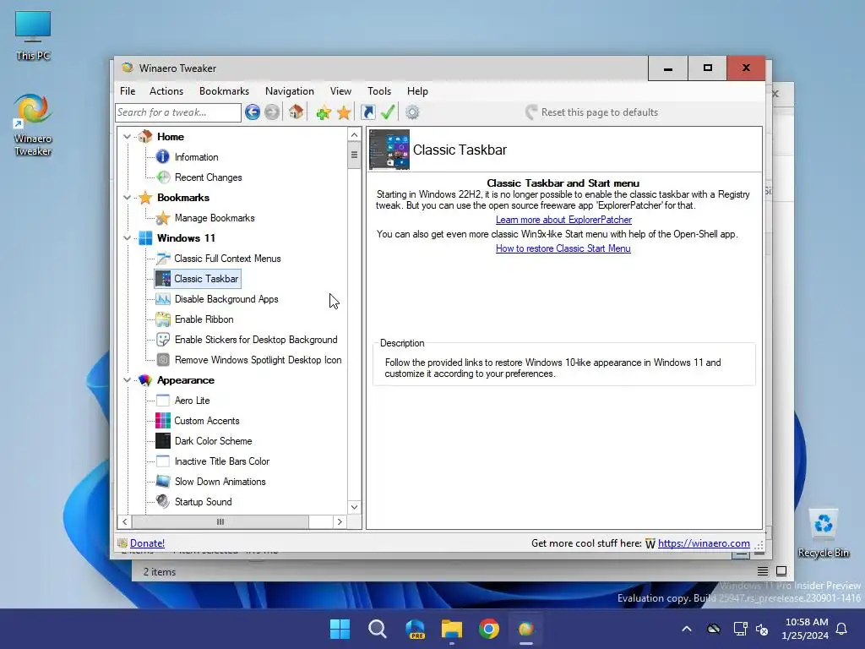Open the Windows Start button
Viewport: 865px width, 649px height.
pyautogui.click(x=340, y=629)
